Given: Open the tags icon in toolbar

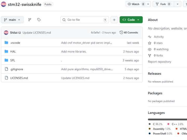Looking at the screenshot, I should coord(39,20).
